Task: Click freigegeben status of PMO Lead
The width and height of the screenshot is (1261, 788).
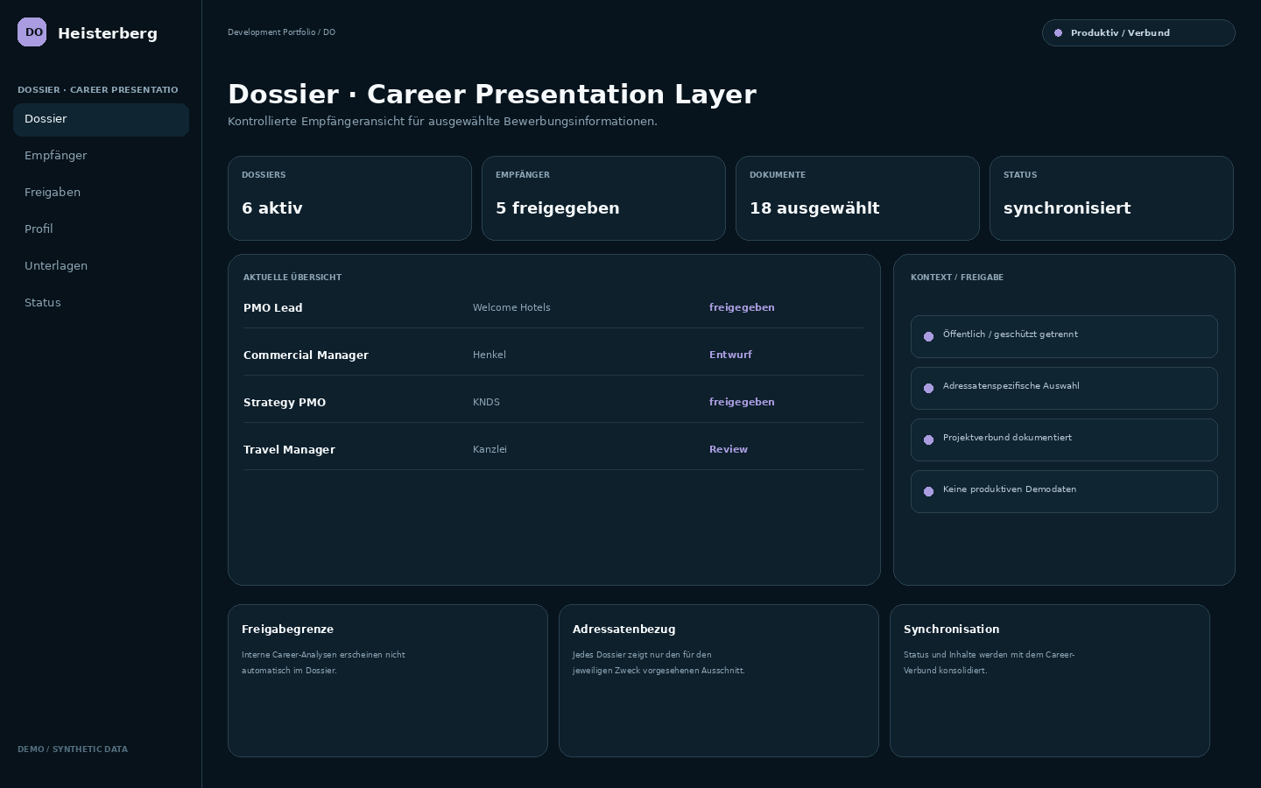Action: (742, 308)
